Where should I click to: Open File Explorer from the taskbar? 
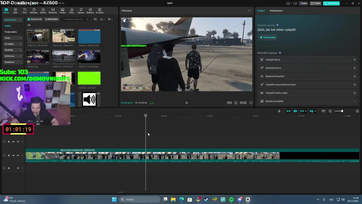click(x=173, y=199)
